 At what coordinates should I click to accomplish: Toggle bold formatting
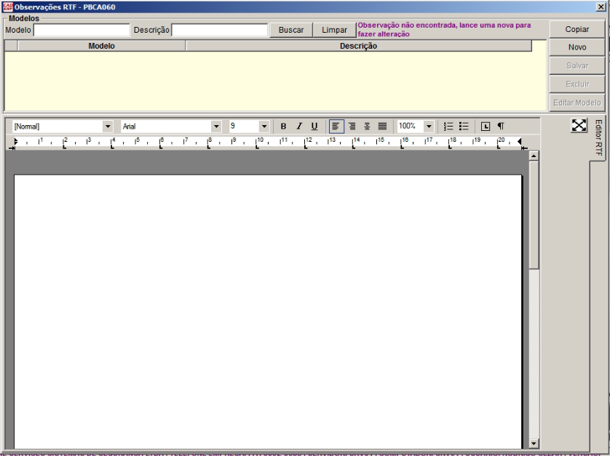click(283, 127)
